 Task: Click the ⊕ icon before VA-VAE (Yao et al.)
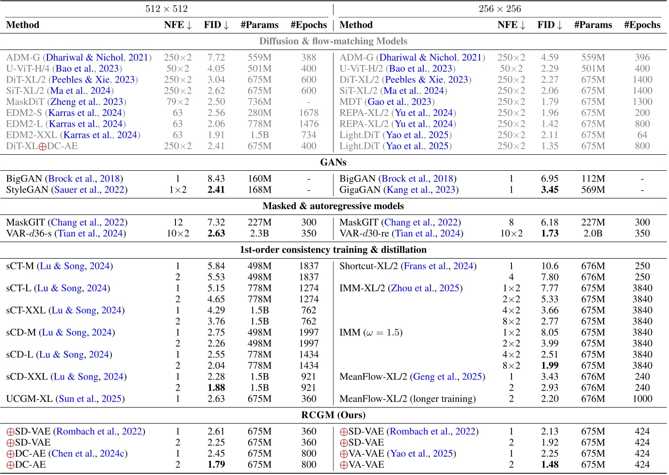(344, 454)
